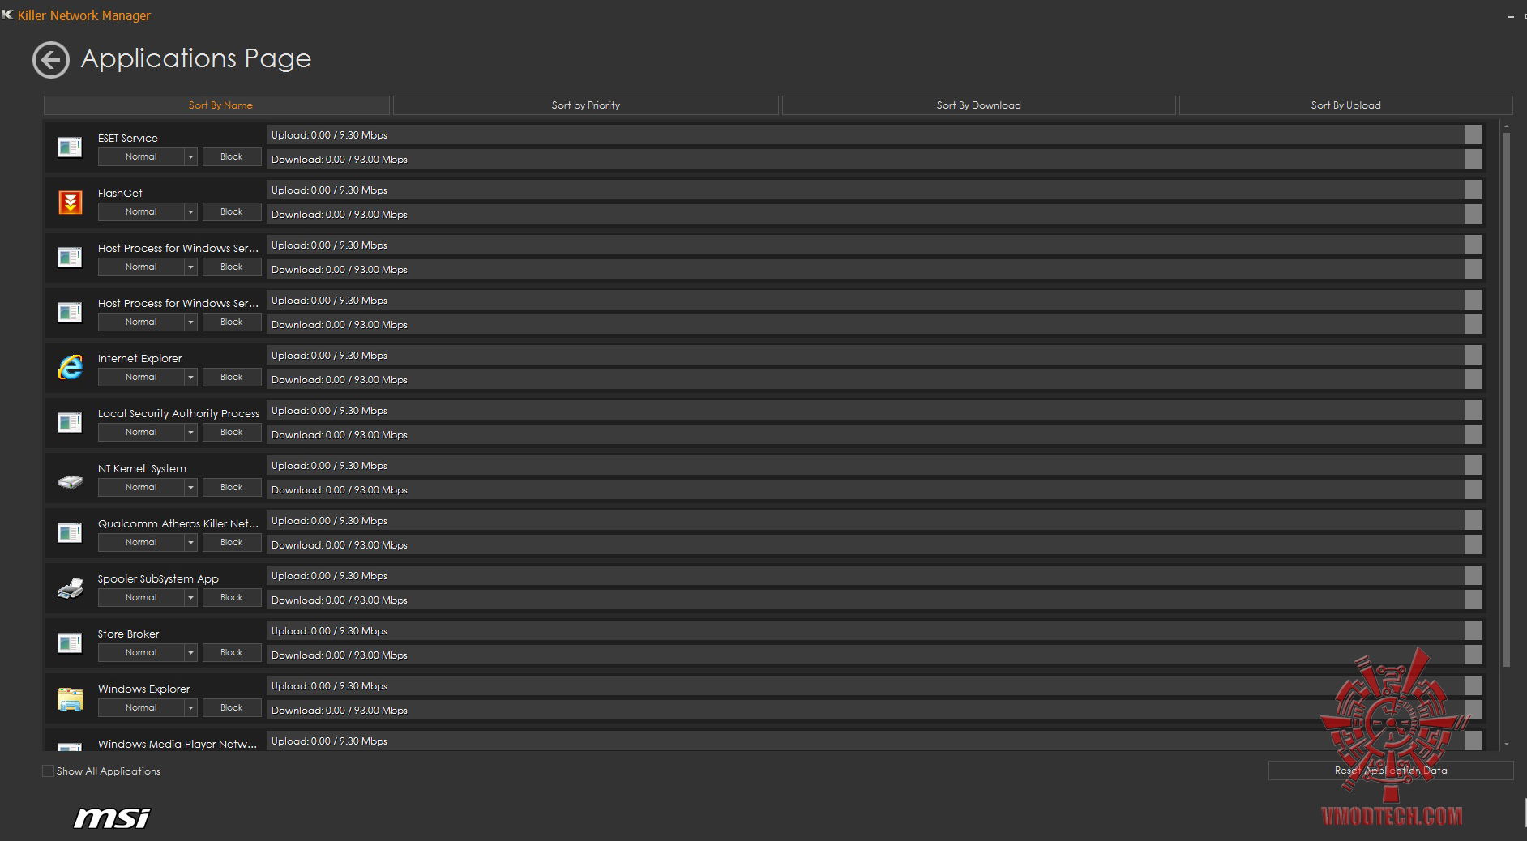
Task: Click the NT Kernel System drive icon
Action: (x=71, y=482)
